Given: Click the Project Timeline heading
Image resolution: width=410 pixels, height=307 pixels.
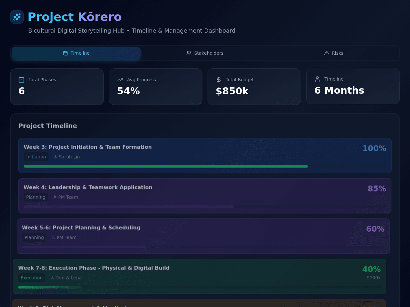Looking at the screenshot, I should [x=47, y=126].
